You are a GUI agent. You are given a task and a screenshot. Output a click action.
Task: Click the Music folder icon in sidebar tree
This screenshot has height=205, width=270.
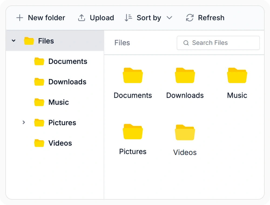point(39,102)
